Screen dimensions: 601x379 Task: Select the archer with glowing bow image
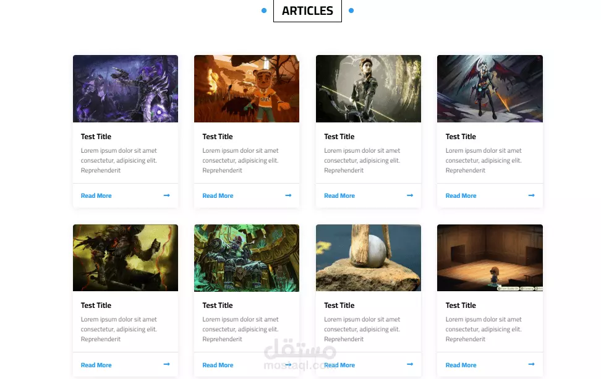coord(369,88)
